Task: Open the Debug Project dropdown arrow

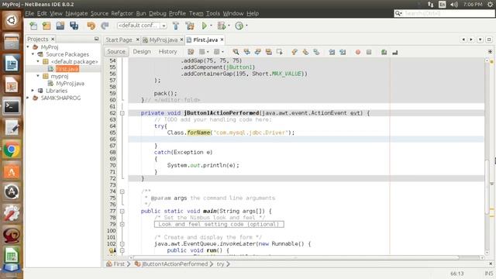Action: pos(229,26)
